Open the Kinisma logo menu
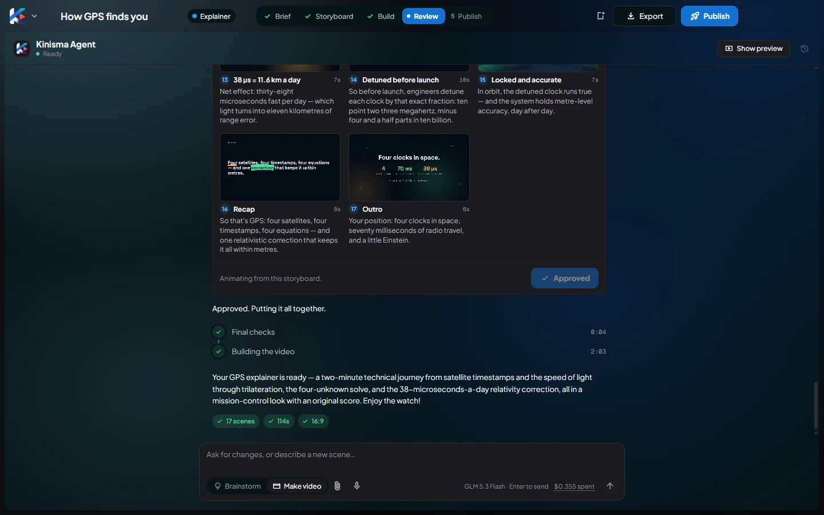Image resolution: width=824 pixels, height=515 pixels. (x=17, y=16)
